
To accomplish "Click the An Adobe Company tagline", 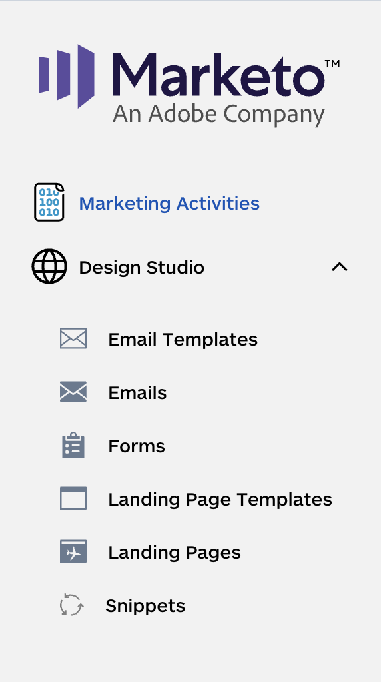I will pyautogui.click(x=218, y=115).
